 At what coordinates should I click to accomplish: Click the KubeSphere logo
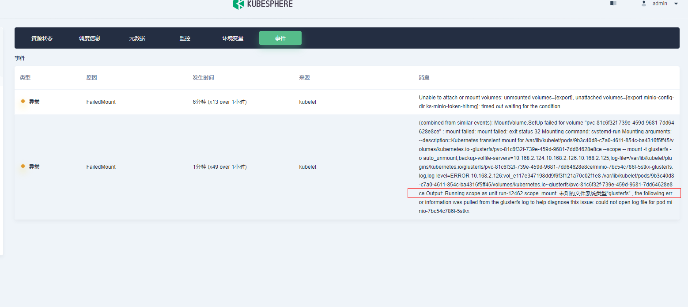coord(263,4)
